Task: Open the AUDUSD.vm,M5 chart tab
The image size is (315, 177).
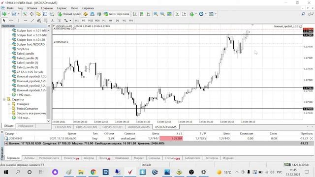Action: pos(139,127)
